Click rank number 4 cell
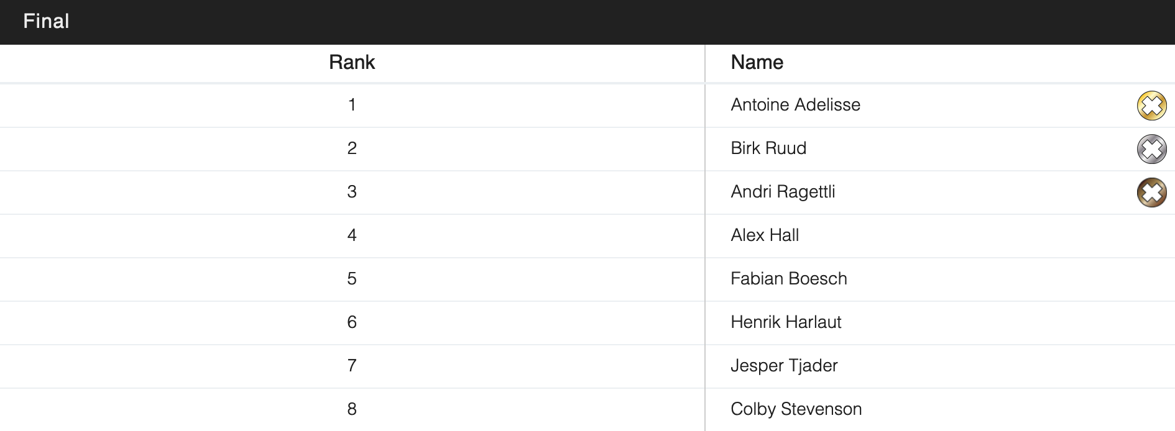The width and height of the screenshot is (1175, 431). coord(352,235)
